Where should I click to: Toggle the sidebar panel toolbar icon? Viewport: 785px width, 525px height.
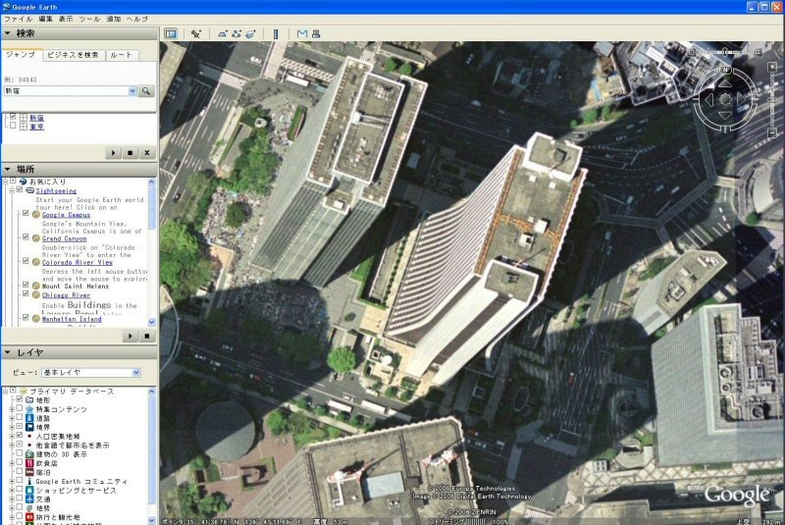171,34
